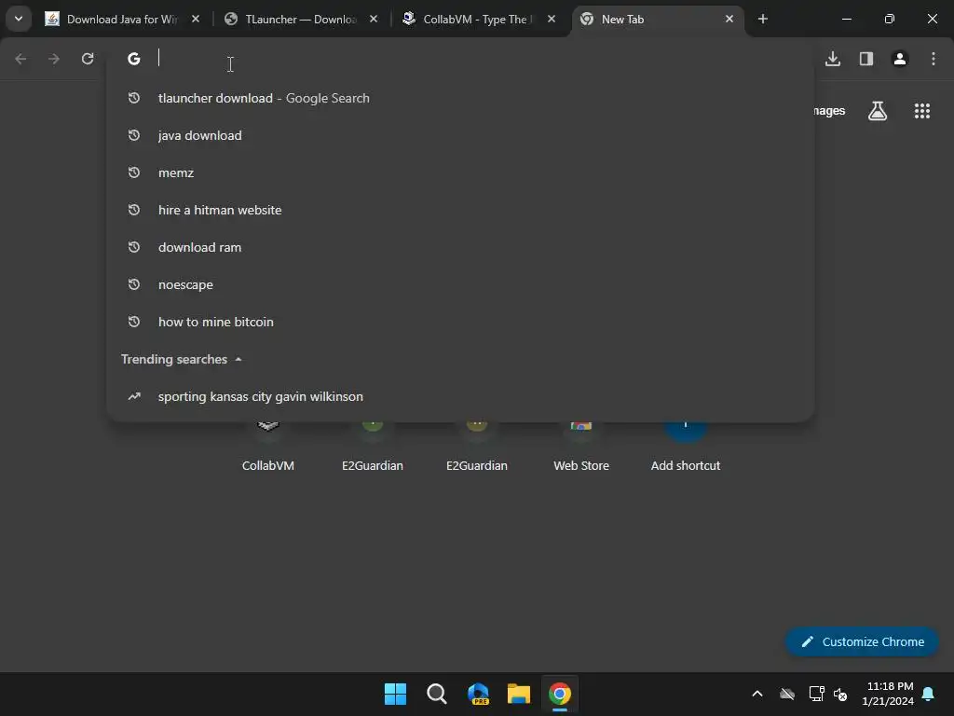
Task: Click the browser forward arrow
Action: coord(54,59)
